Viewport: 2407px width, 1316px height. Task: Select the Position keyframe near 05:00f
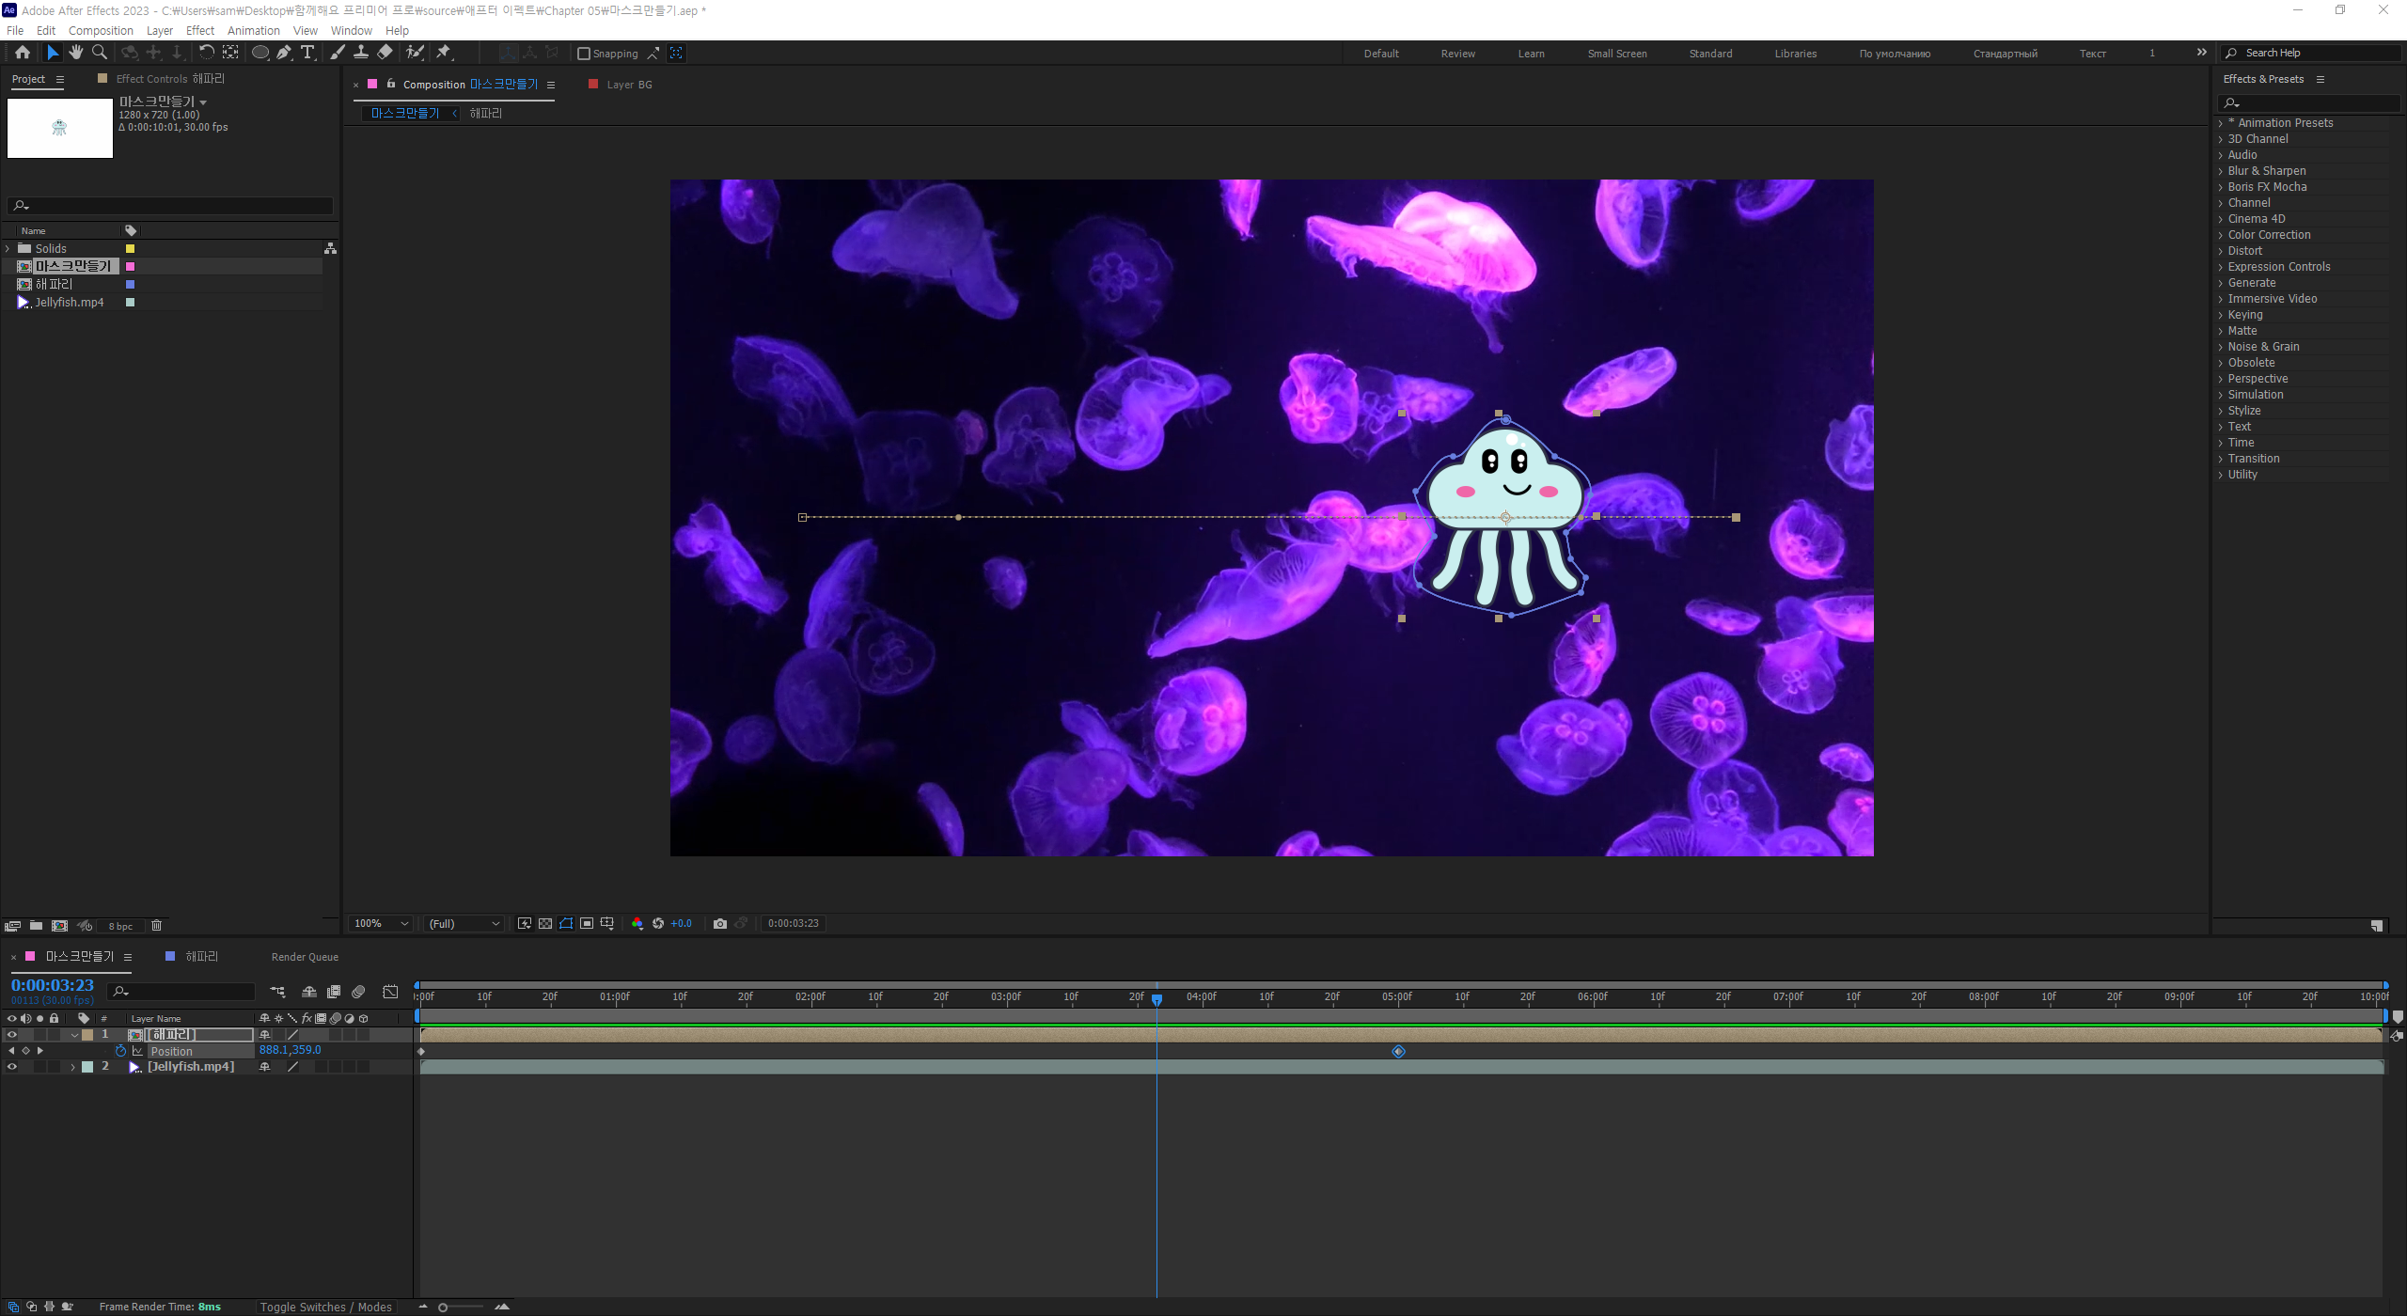pos(1398,1051)
